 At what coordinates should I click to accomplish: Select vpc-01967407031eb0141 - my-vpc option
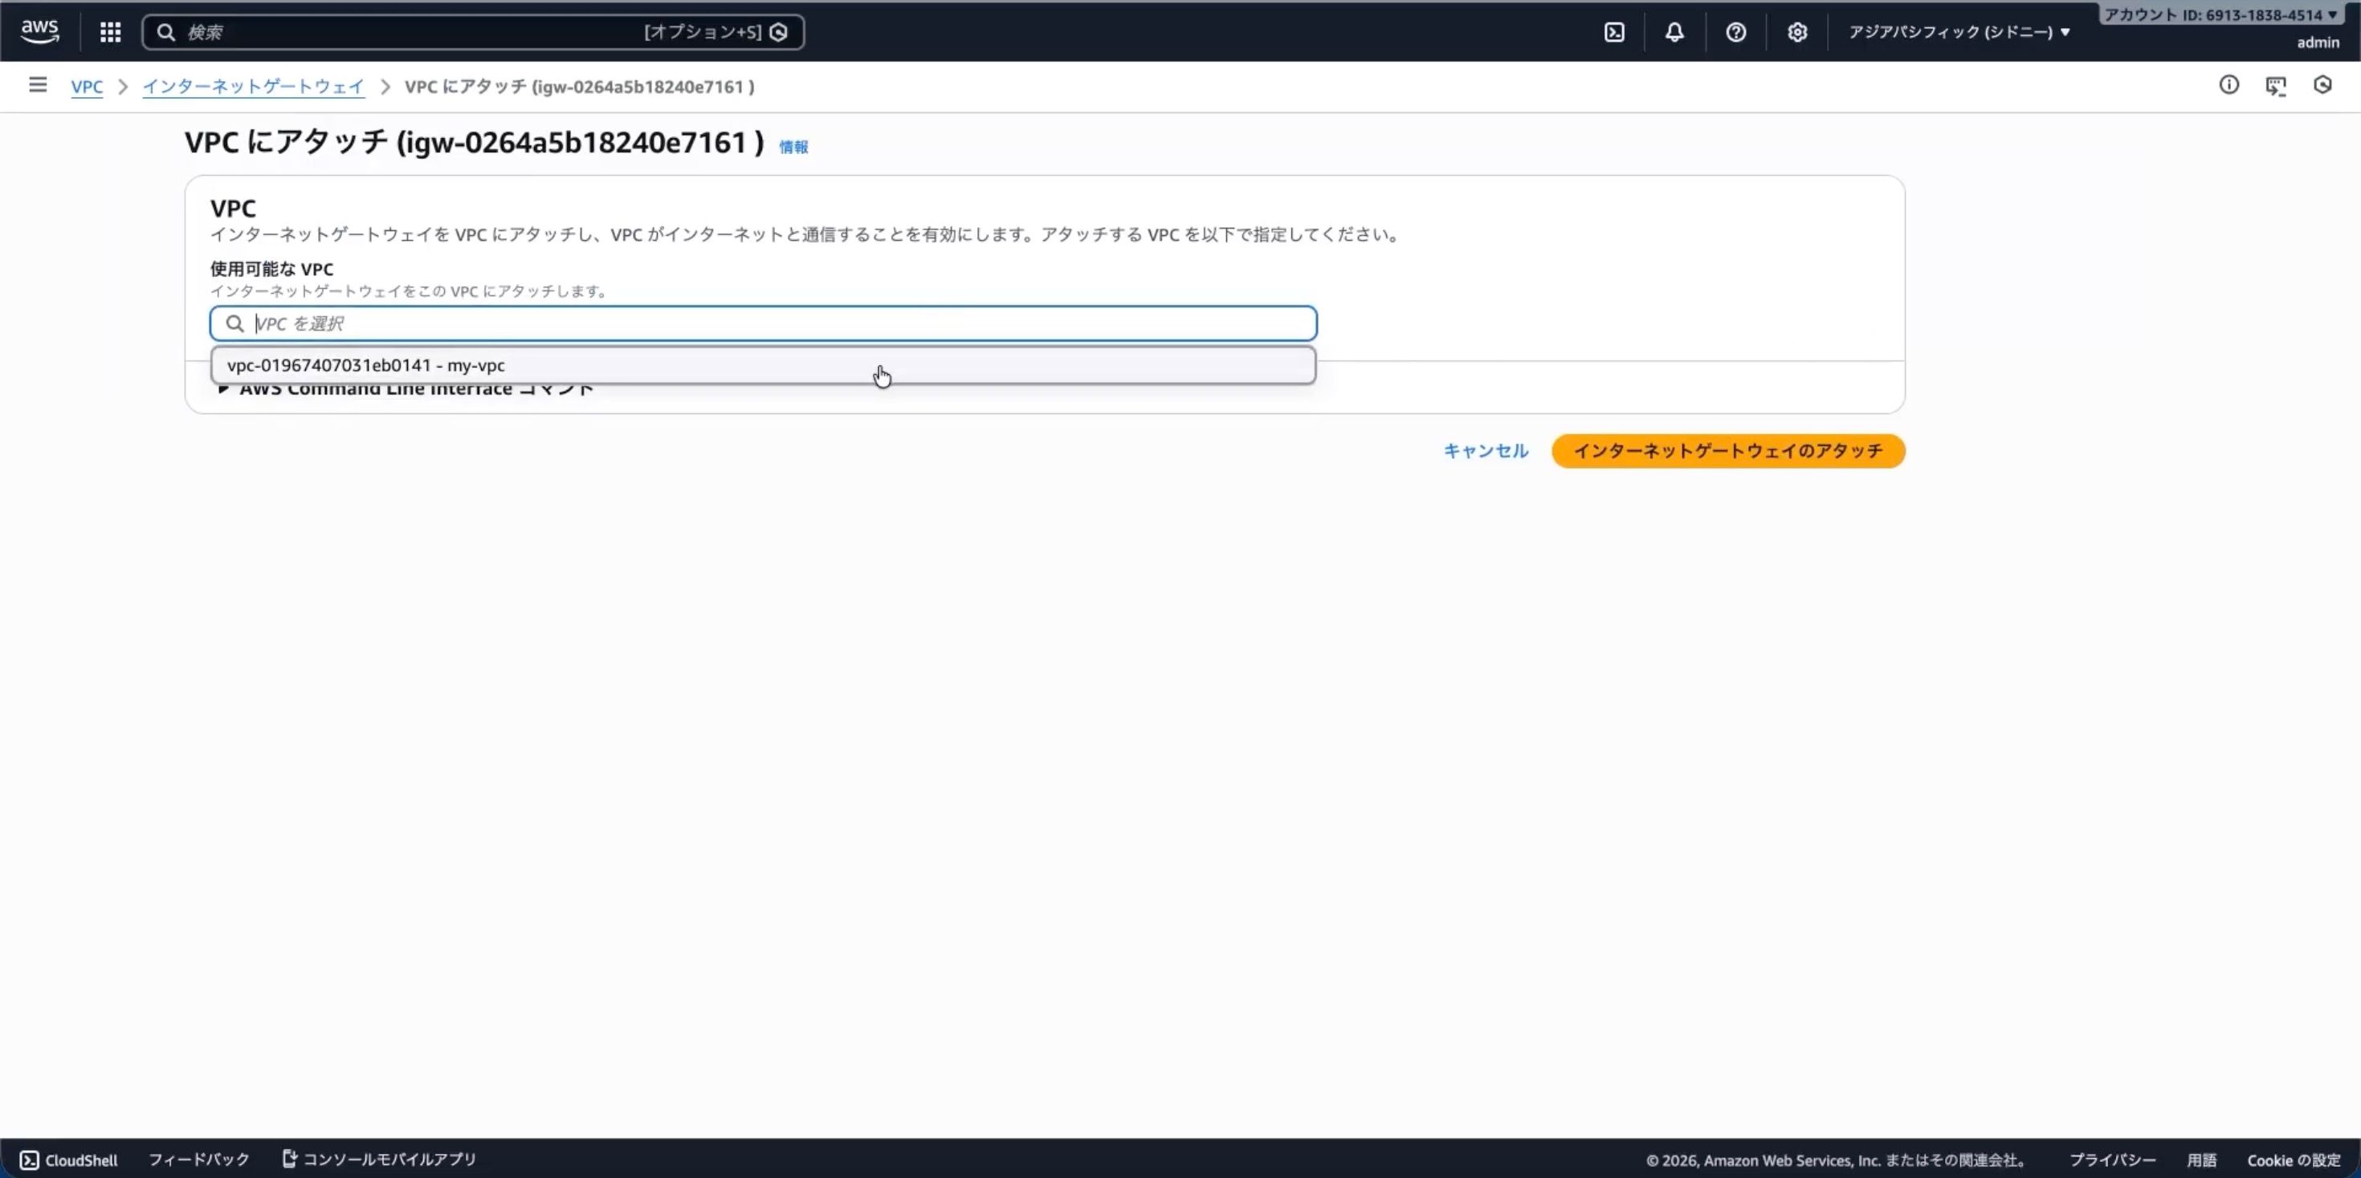click(x=367, y=365)
